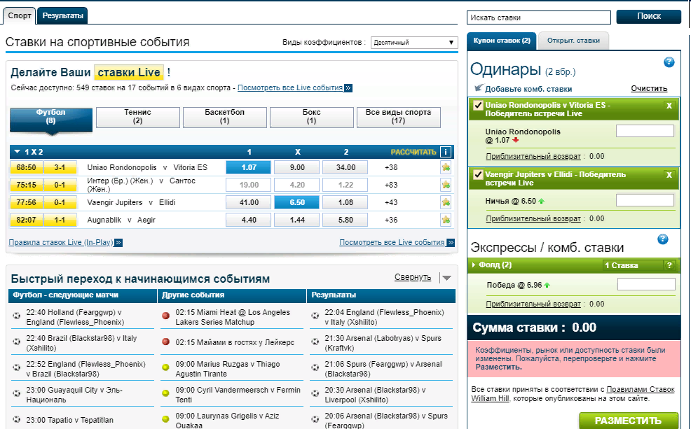Open the Открыт. ставки tab
Image resolution: width=691 pixels, height=429 pixels.
tap(573, 41)
